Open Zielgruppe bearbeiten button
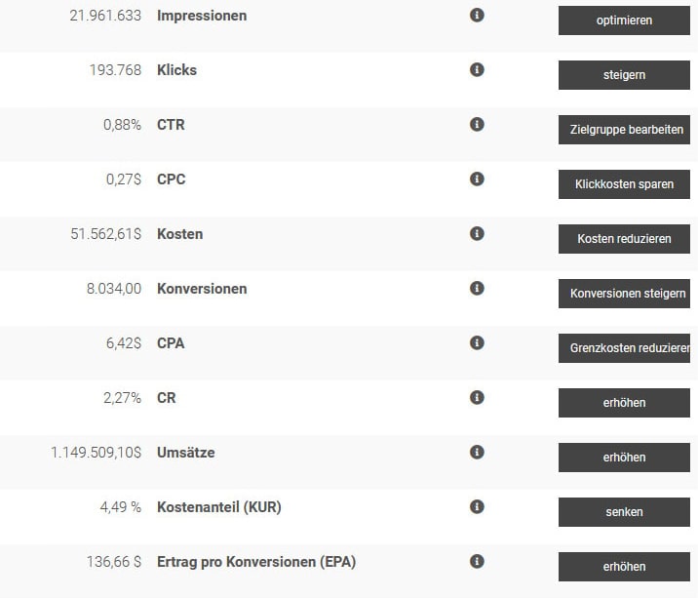Image resolution: width=698 pixels, height=598 pixels. pos(624,130)
